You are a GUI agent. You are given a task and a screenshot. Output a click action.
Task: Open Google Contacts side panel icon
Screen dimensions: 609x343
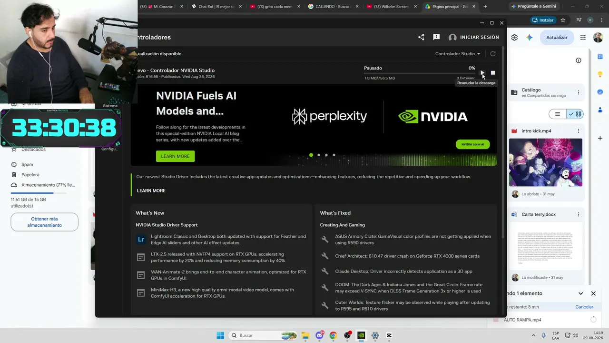pyautogui.click(x=600, y=110)
